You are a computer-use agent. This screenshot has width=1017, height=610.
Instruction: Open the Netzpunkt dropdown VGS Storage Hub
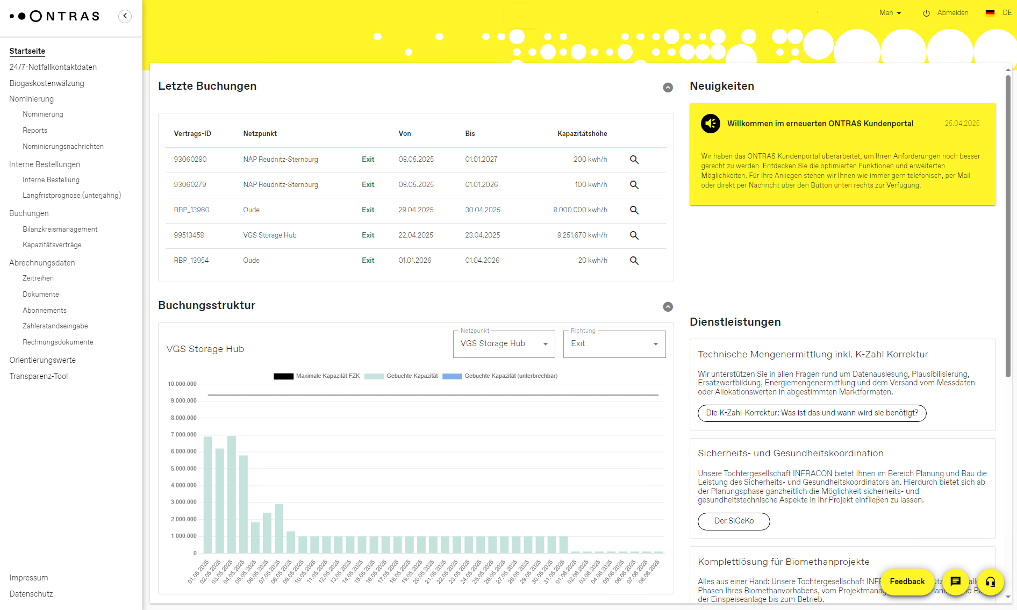coord(504,344)
